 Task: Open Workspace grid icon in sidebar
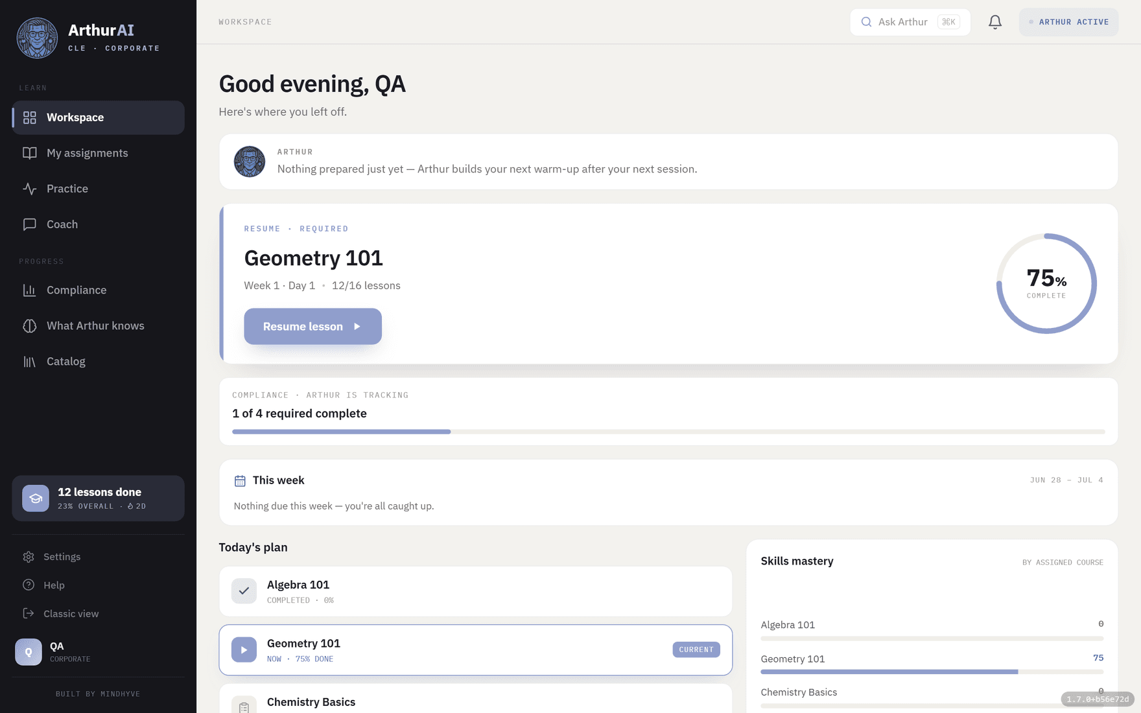(x=30, y=117)
